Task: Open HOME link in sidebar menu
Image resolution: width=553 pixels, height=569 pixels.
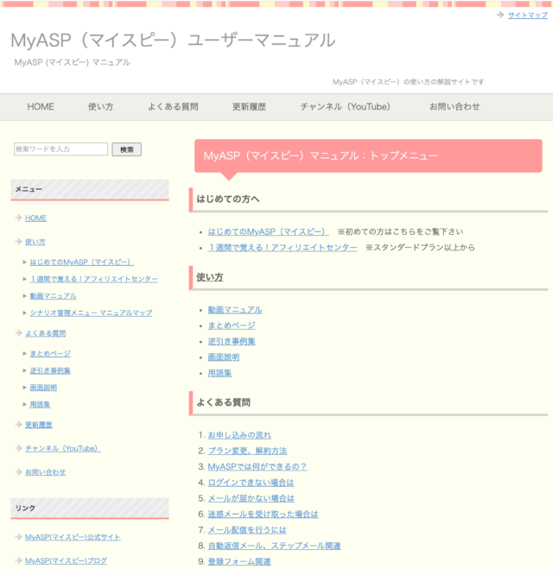Action: click(x=35, y=218)
